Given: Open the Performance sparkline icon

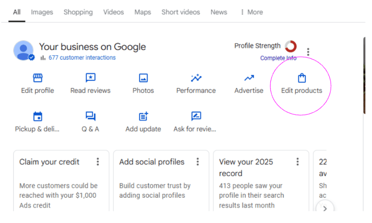Looking at the screenshot, I should click(x=196, y=78).
